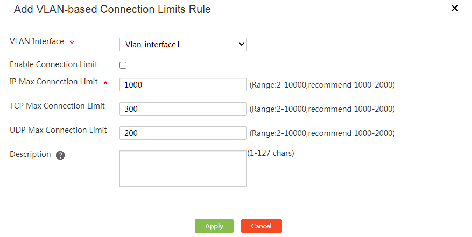Click the Enable Connection Limit label
This screenshot has width=472, height=237.
tap(54, 64)
